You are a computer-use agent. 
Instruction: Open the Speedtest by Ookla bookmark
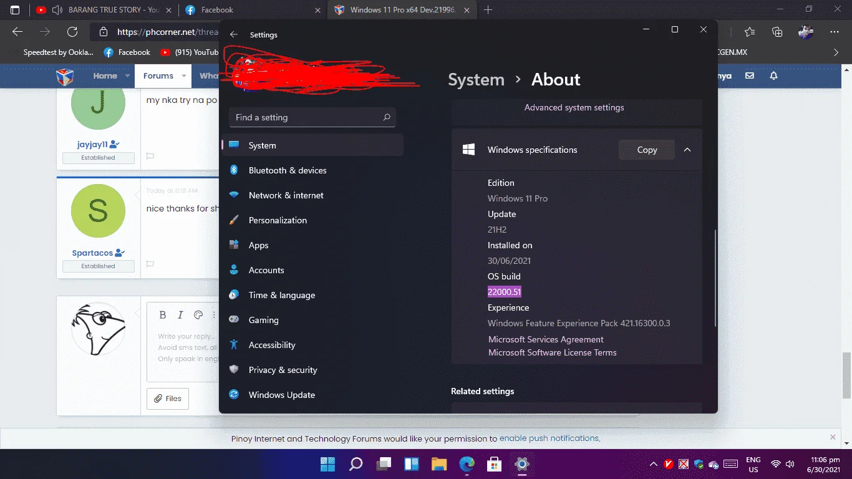pyautogui.click(x=52, y=52)
